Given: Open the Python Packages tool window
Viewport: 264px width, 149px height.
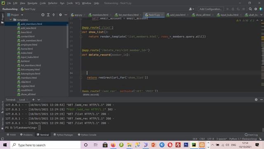Looking at the screenshot, I should pos(63,135).
